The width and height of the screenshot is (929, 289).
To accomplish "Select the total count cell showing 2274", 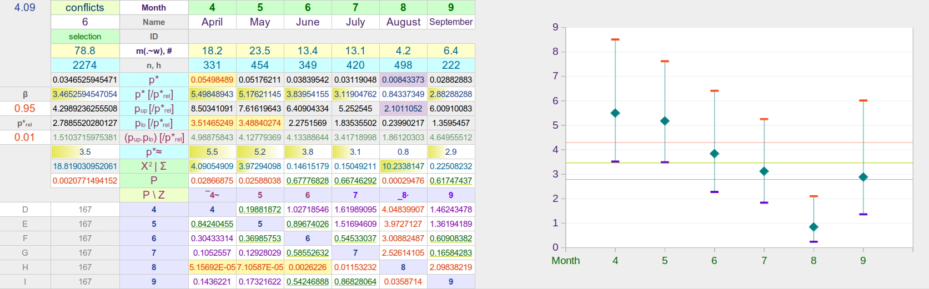I will tap(85, 65).
